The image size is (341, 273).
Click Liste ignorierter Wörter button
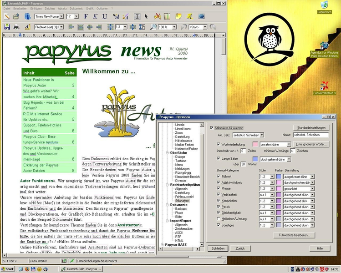[x=311, y=144]
